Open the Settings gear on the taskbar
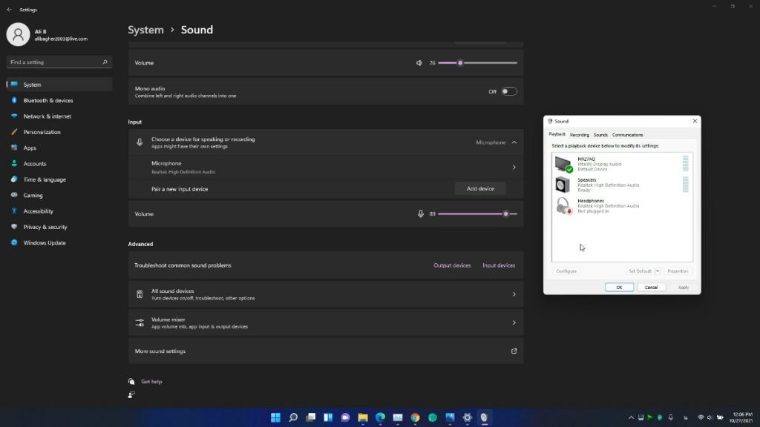760x427 pixels. (468, 417)
